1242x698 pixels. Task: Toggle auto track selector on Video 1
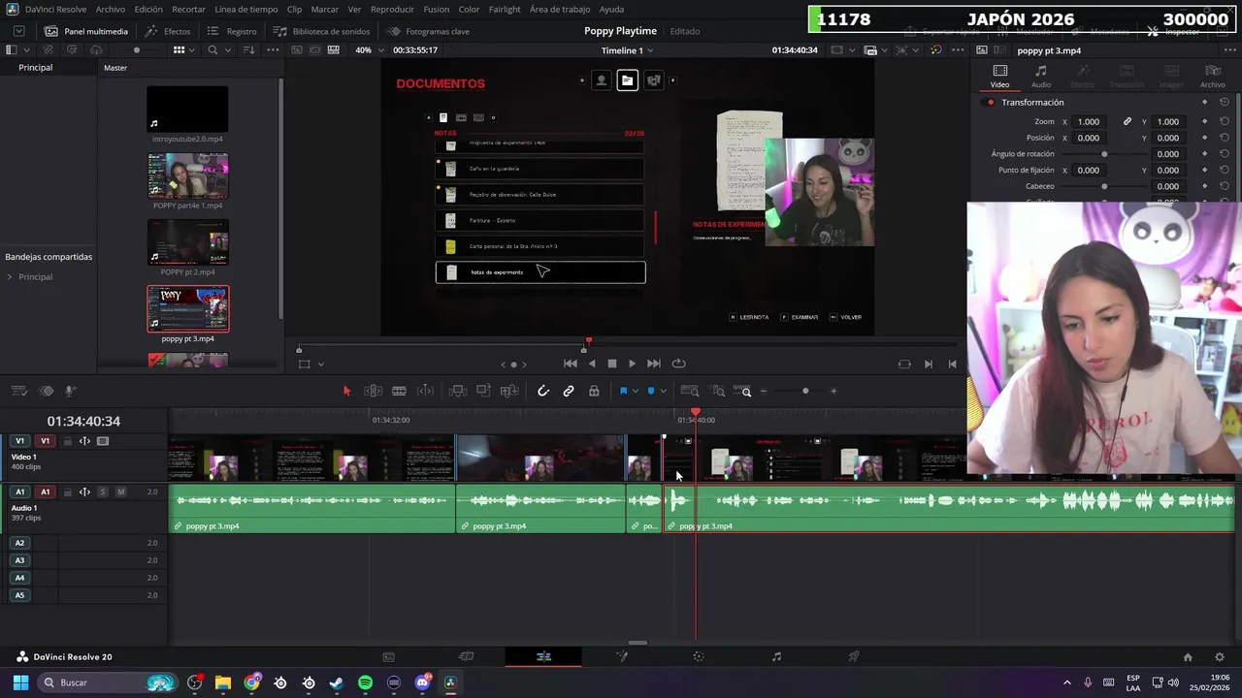point(84,441)
